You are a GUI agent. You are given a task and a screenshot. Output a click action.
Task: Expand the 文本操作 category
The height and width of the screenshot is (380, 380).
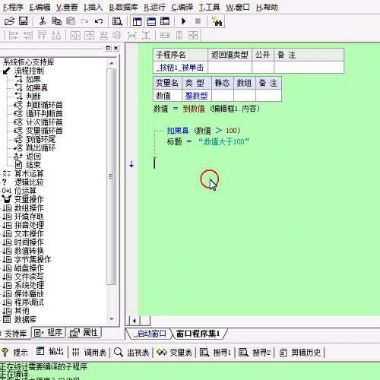pyautogui.click(x=29, y=233)
